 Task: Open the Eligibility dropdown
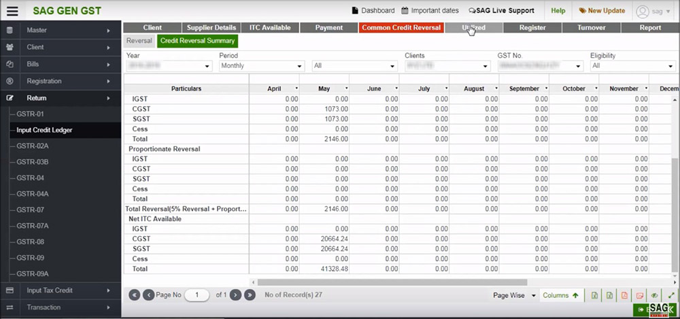[x=632, y=66]
